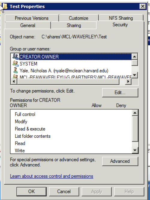
Task: Switch to the Previous Versions tab
Action: coord(32,18)
